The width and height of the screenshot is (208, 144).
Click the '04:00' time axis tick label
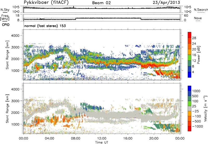click(x=49, y=139)
